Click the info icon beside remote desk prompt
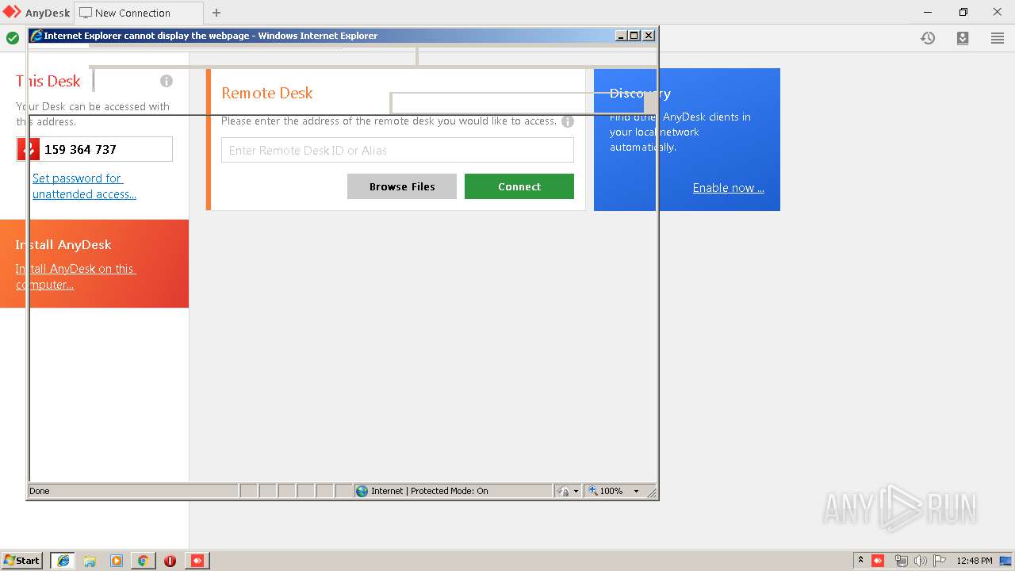This screenshot has width=1015, height=571. point(568,121)
